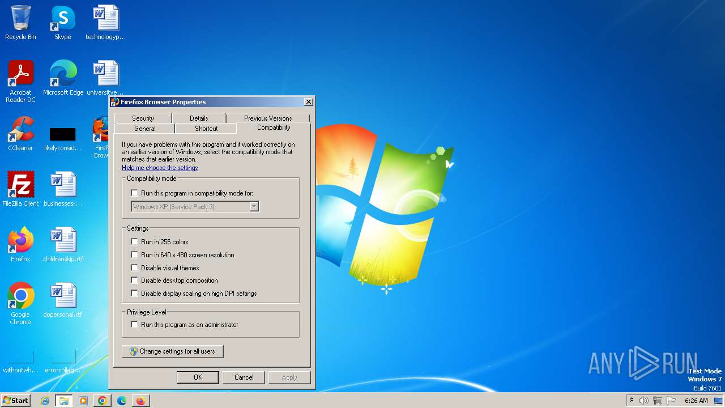This screenshot has width=725, height=408.
Task: Launch CCleaner from the desktop
Action: click(x=20, y=133)
